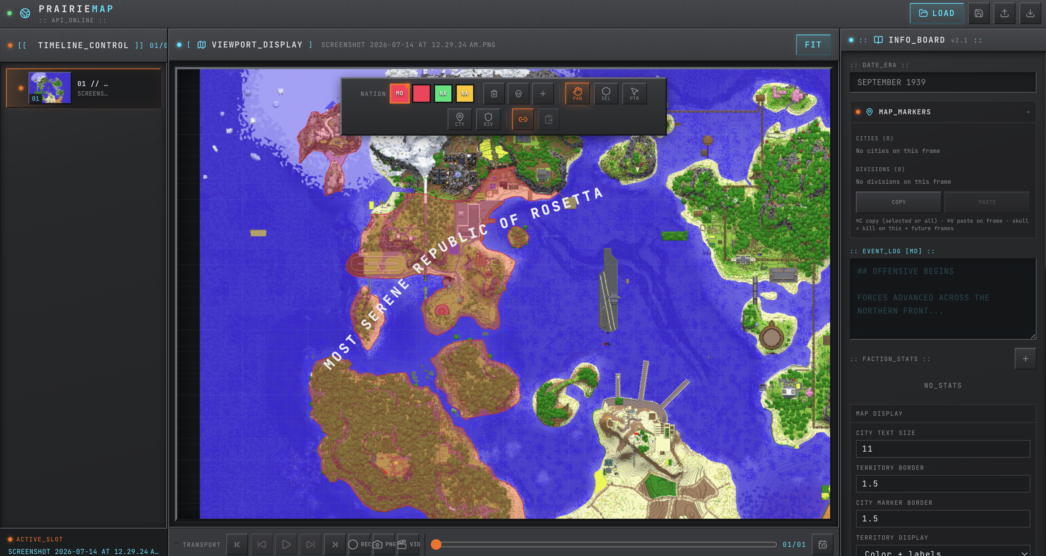Step to next frame

click(310, 544)
